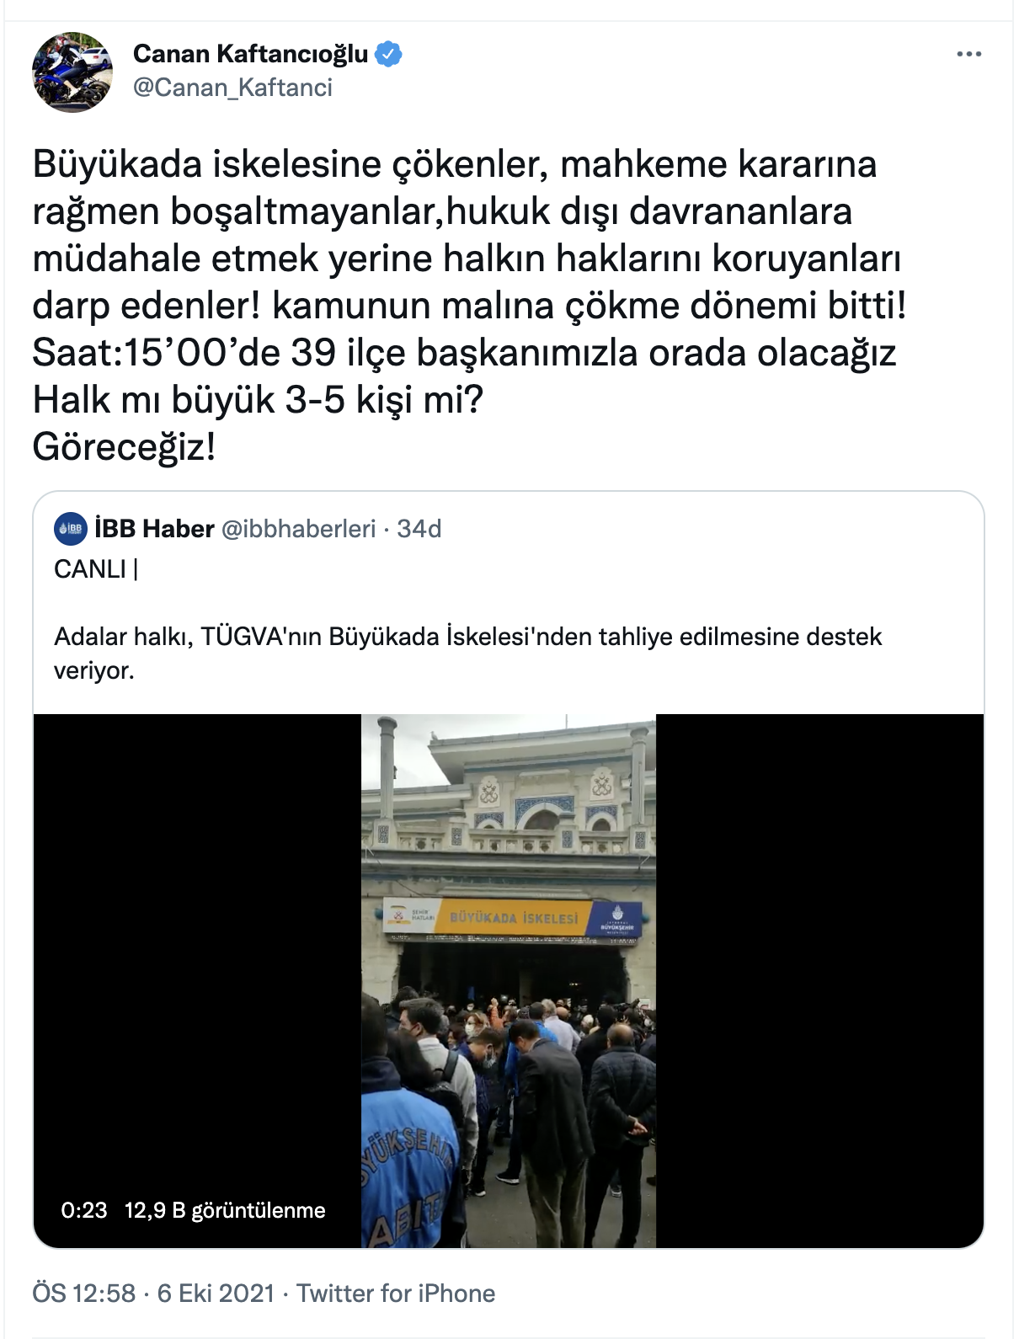Viewport: 1019px width, 1339px height.
Task: Open the ÖS 12:58 · 6 Eki 2021 timestamp
Action: click(x=153, y=1293)
